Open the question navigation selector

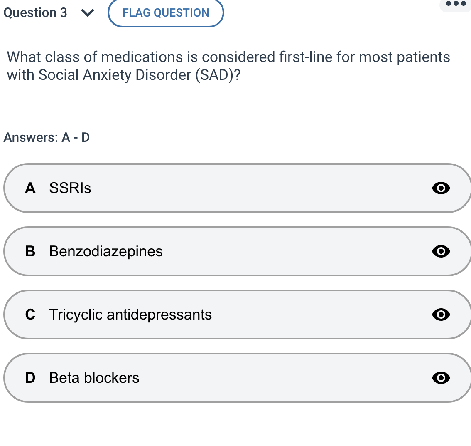click(87, 13)
